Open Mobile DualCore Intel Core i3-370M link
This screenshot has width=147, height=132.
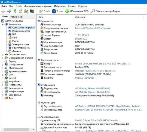[x=103, y=64]
